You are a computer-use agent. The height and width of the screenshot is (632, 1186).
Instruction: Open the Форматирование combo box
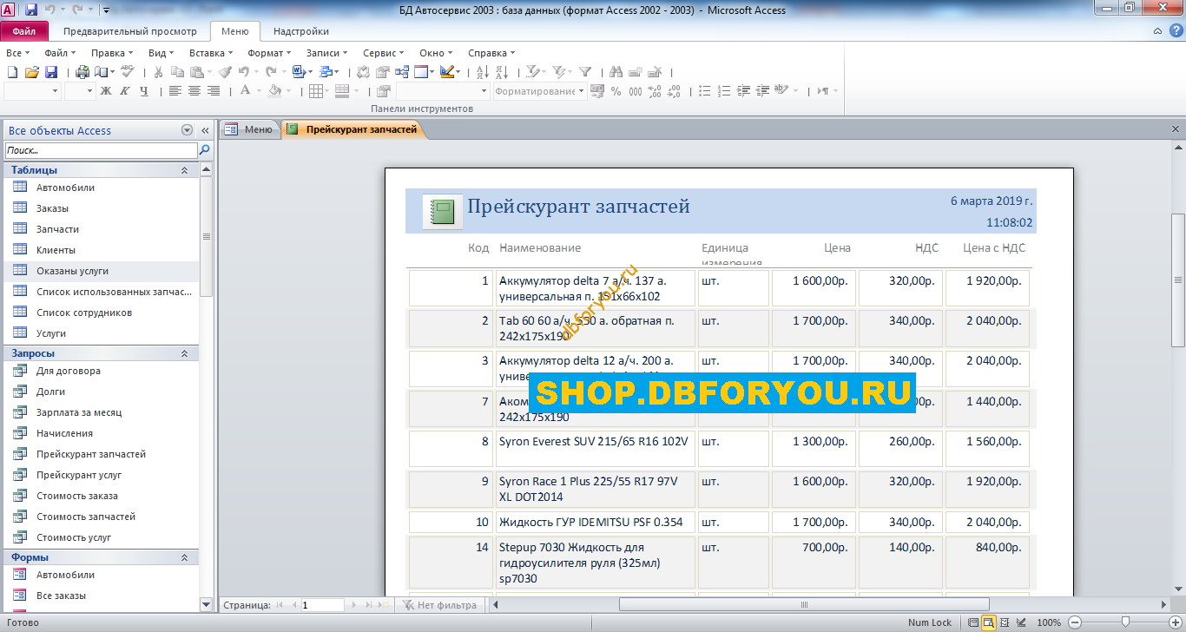click(x=539, y=91)
